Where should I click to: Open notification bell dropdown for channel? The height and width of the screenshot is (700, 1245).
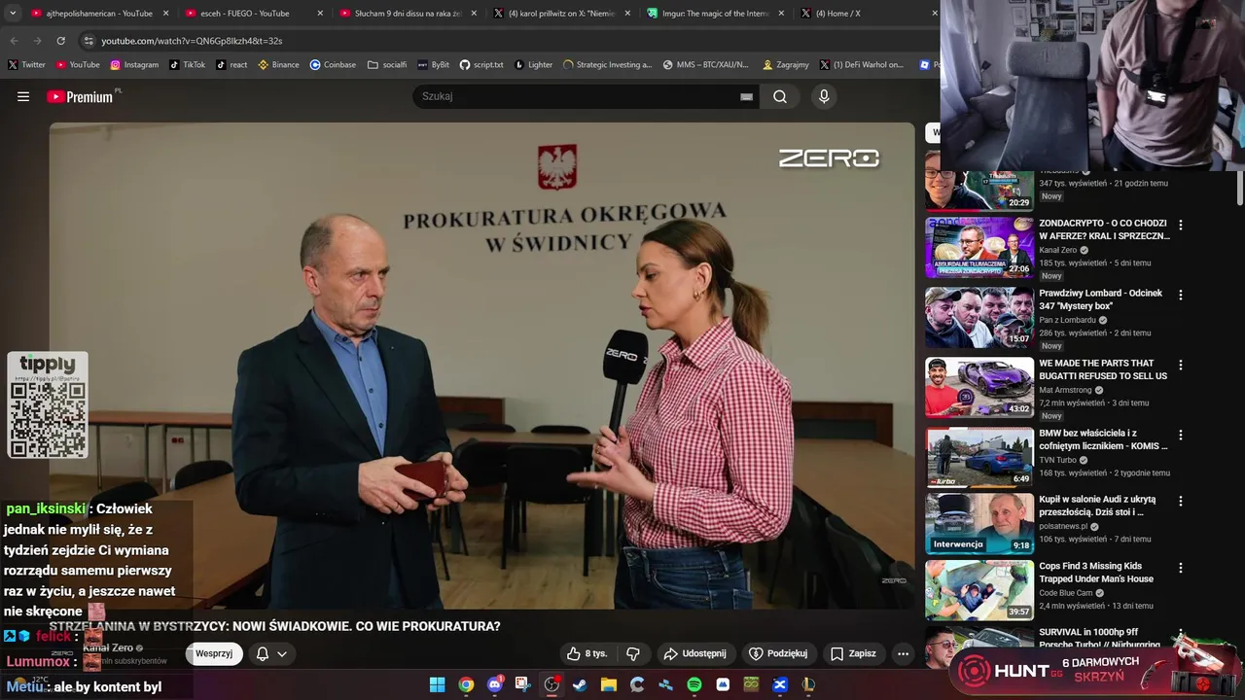(271, 653)
